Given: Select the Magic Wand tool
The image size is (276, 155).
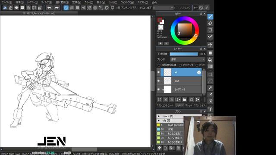Looking at the screenshot, I should [210, 88].
